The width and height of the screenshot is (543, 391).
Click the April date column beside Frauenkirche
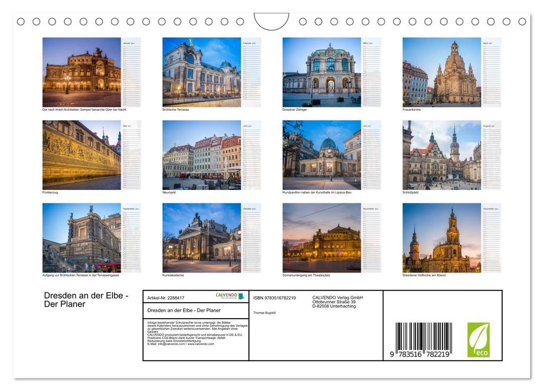tap(491, 72)
